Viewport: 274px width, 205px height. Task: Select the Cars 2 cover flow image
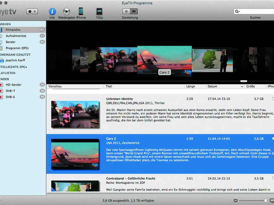coord(164,61)
